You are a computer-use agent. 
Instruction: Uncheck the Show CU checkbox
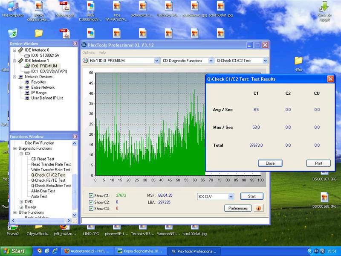point(91,209)
